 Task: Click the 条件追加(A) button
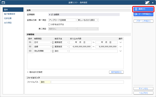116,72
